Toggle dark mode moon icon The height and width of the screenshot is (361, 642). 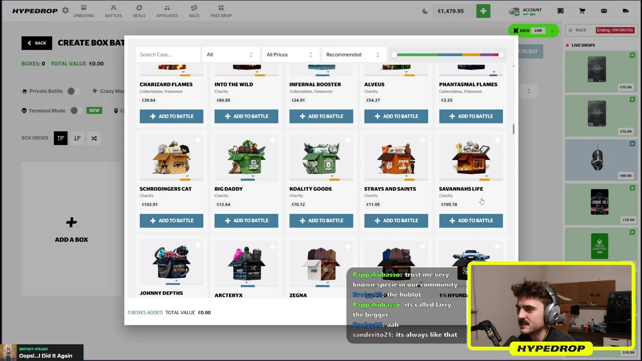tap(426, 11)
